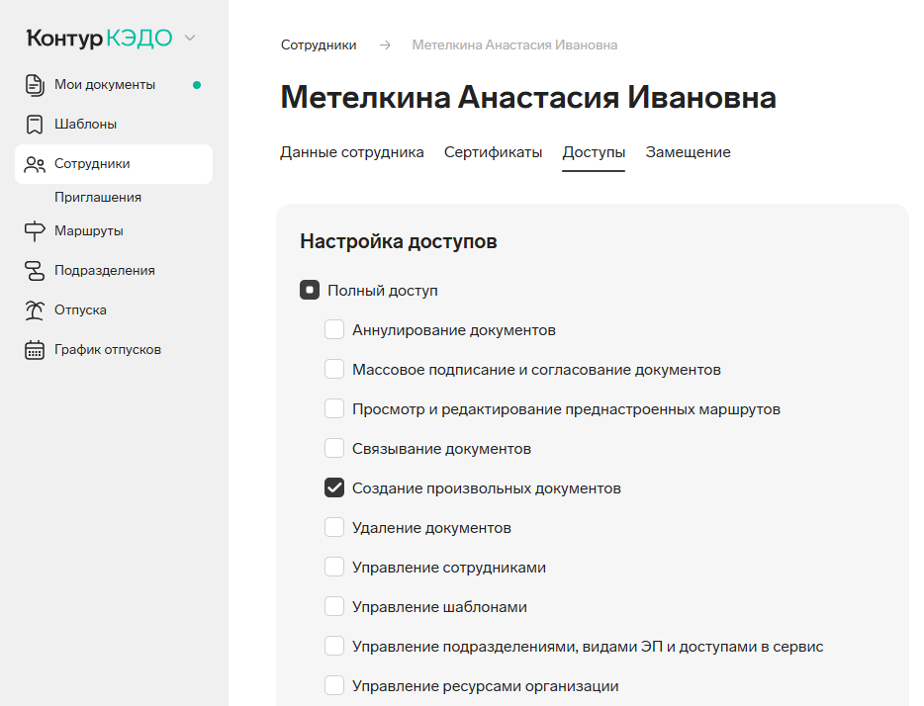Viewport: 924px width, 706px height.
Task: Open Сотрудники sidebar section
Action: (x=114, y=164)
